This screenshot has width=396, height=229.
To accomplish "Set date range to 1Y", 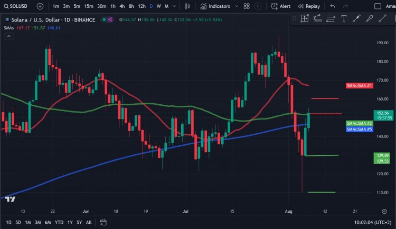I will point(70,223).
